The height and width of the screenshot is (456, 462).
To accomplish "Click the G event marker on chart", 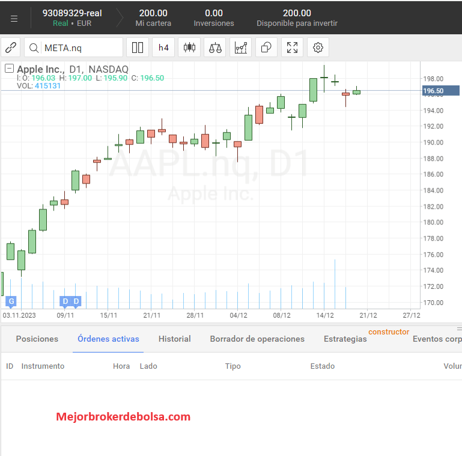I will pos(11,301).
